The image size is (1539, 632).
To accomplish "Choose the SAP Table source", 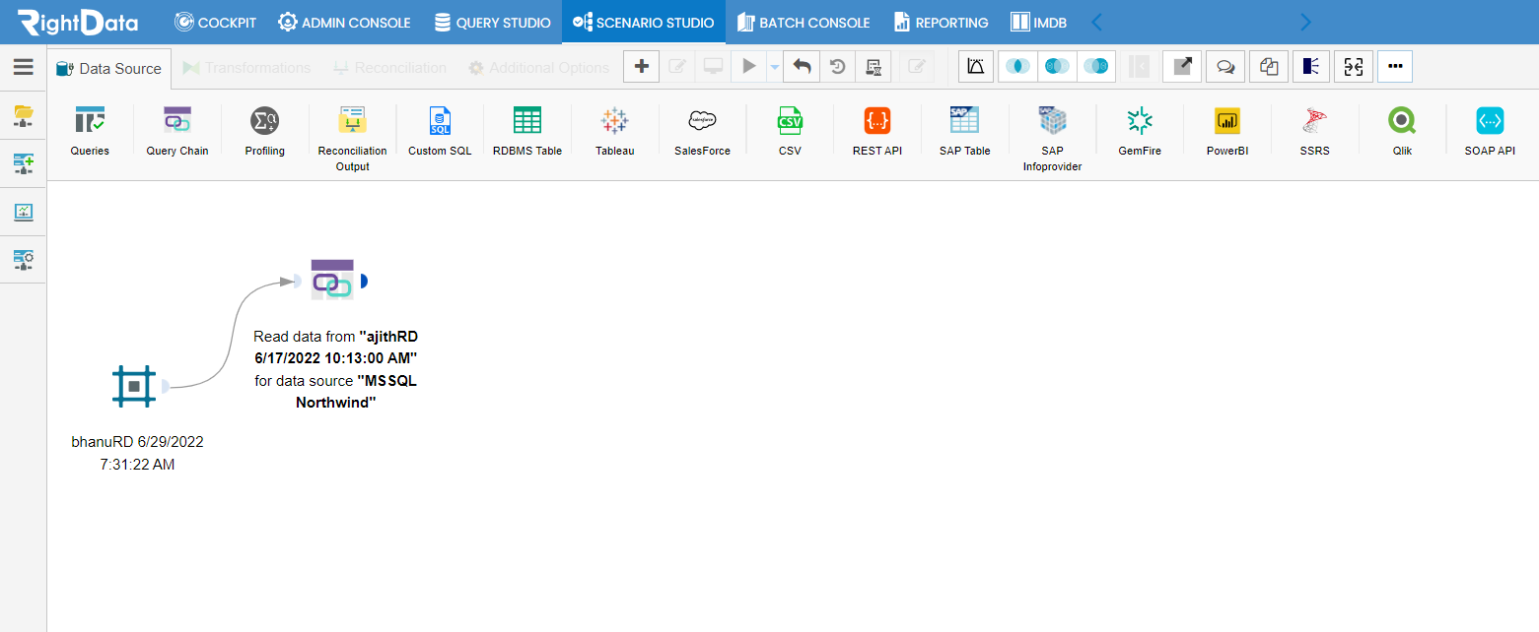I will [964, 131].
